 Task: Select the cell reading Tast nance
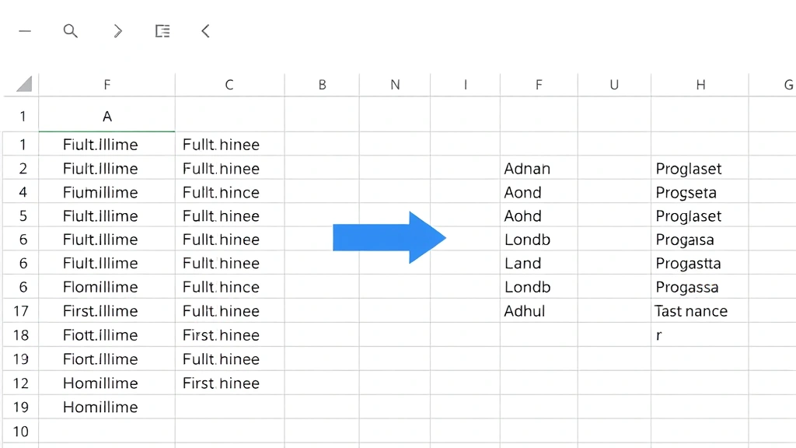pyautogui.click(x=691, y=310)
